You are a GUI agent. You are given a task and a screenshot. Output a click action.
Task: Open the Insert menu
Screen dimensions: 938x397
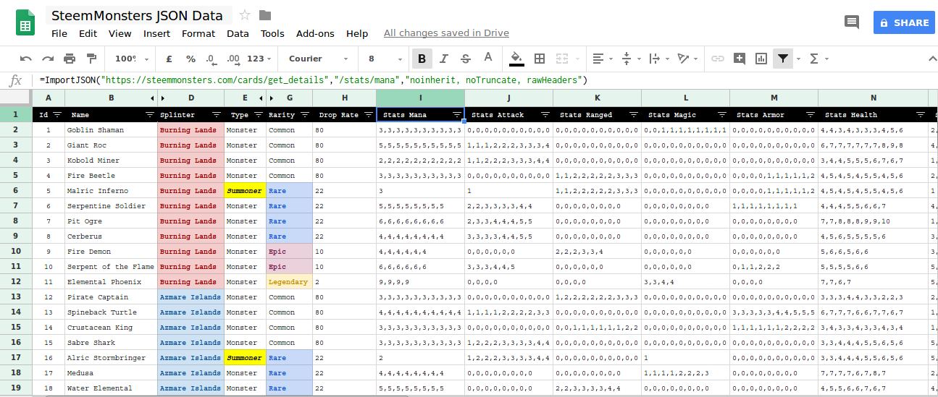[x=157, y=33]
